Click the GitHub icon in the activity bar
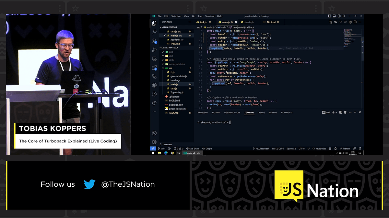The image size is (389, 218). pos(154,85)
